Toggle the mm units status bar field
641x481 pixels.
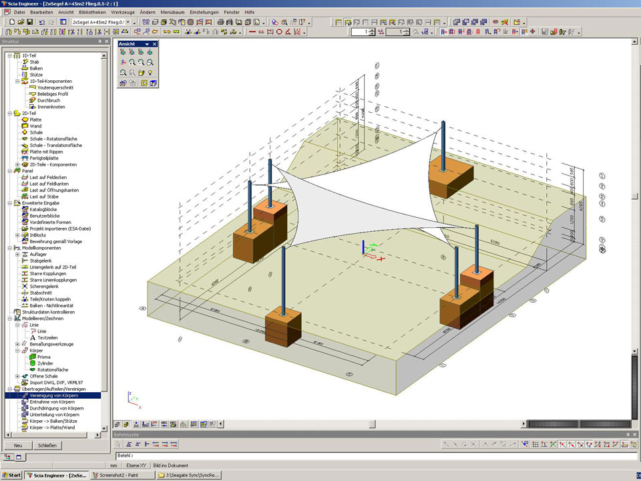click(x=114, y=466)
